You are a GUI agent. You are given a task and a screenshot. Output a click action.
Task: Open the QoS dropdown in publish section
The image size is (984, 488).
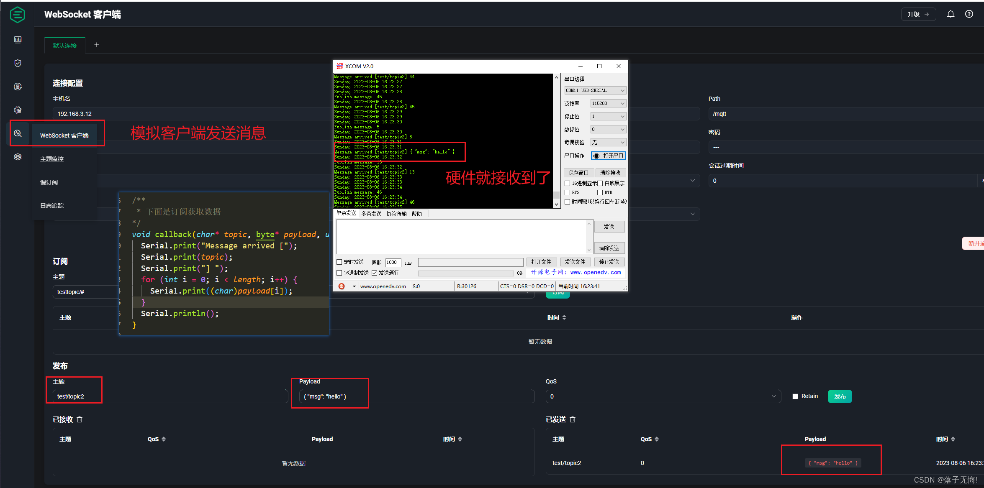point(663,396)
